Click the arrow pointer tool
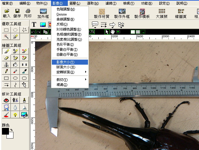This screenshot has height=150, width=199. point(107,32)
